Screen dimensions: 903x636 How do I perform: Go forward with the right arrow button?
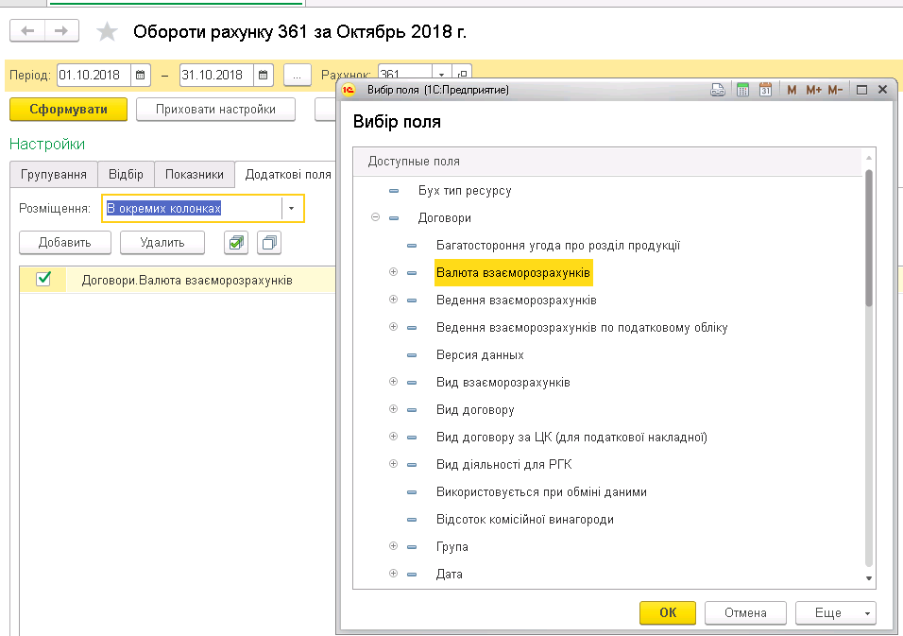coord(61,31)
